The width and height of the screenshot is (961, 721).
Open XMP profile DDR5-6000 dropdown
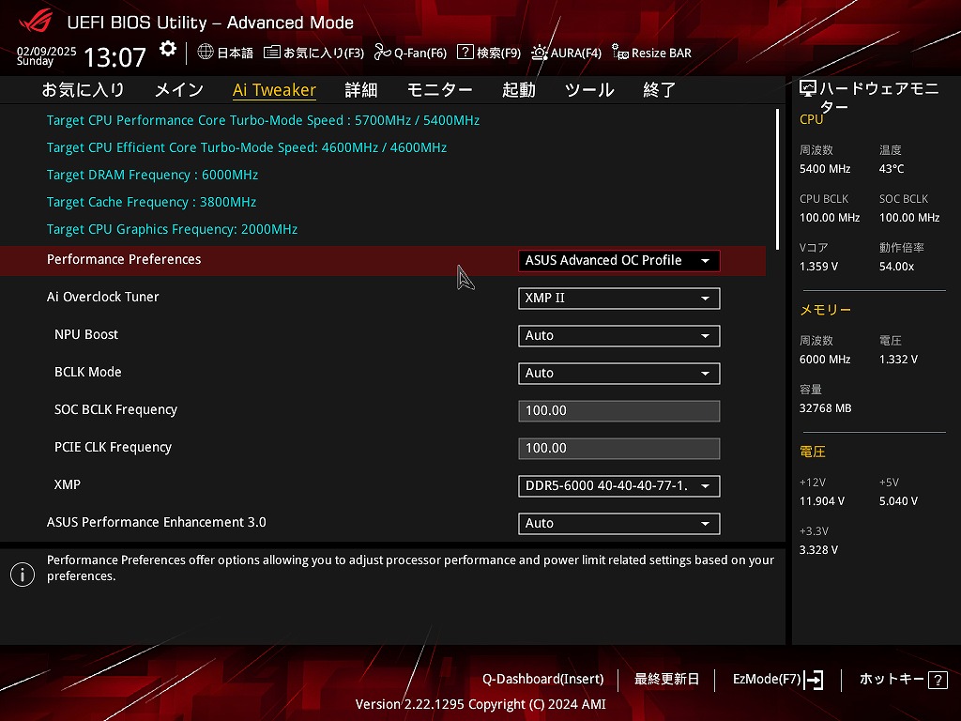click(619, 486)
